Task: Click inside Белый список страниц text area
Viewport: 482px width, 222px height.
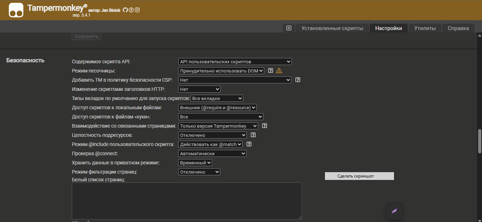Action: click(x=187, y=201)
